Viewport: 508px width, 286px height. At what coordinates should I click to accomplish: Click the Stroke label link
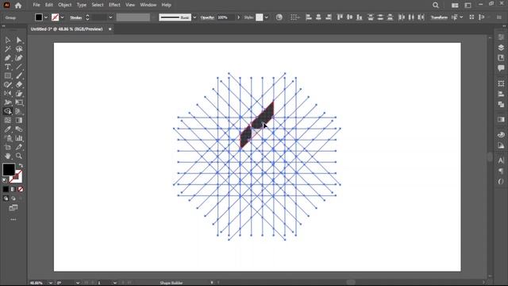pyautogui.click(x=76, y=17)
